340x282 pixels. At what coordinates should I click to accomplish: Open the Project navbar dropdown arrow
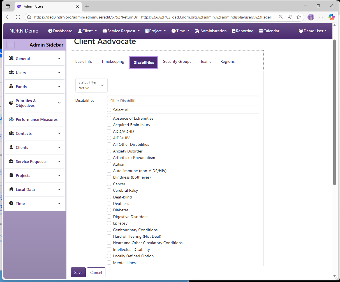(x=165, y=31)
